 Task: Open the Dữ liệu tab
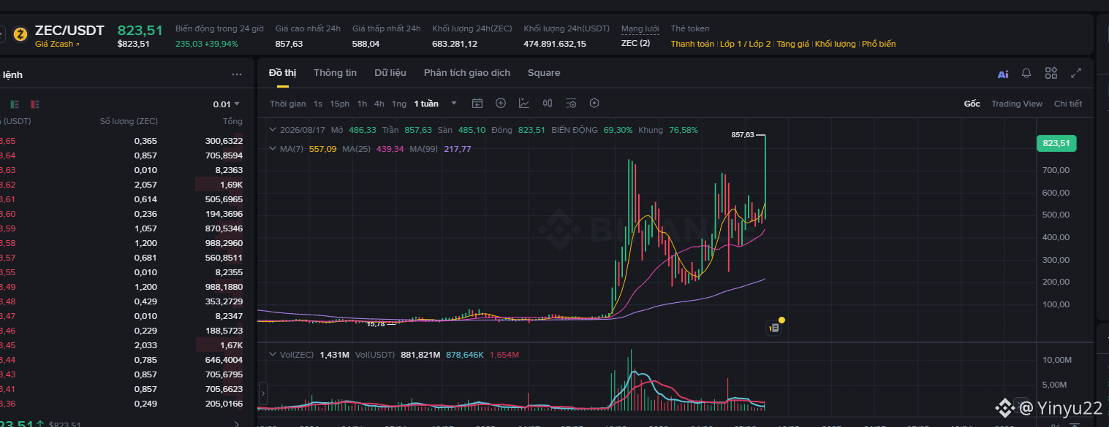coord(390,73)
